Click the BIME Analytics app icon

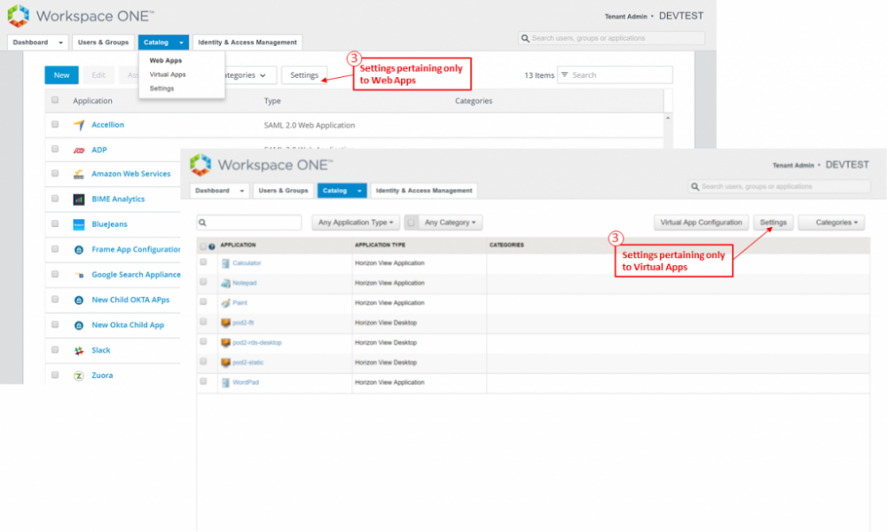78,199
